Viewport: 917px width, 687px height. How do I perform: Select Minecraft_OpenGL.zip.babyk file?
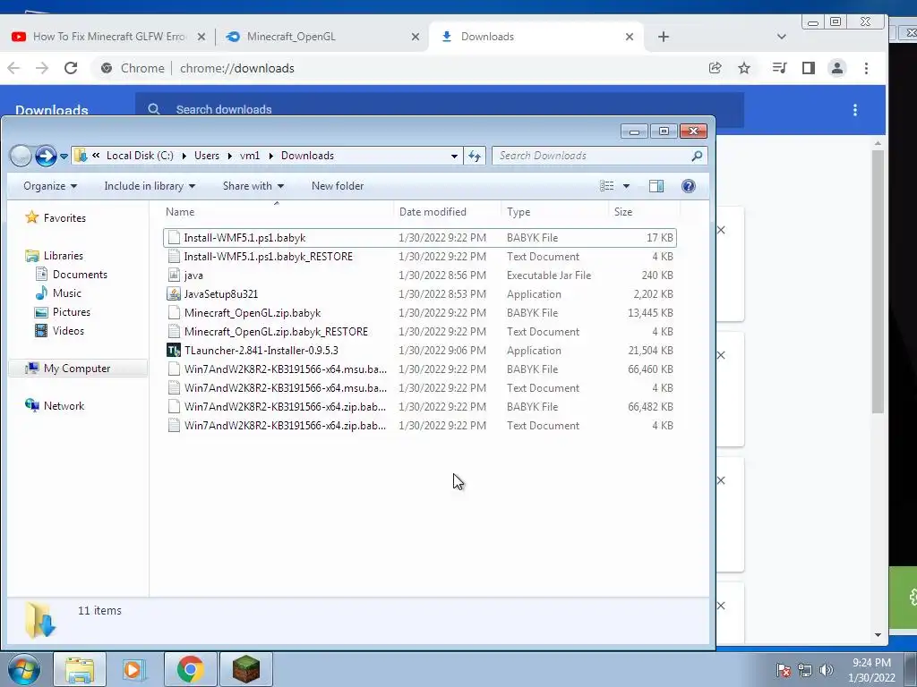coord(420,312)
